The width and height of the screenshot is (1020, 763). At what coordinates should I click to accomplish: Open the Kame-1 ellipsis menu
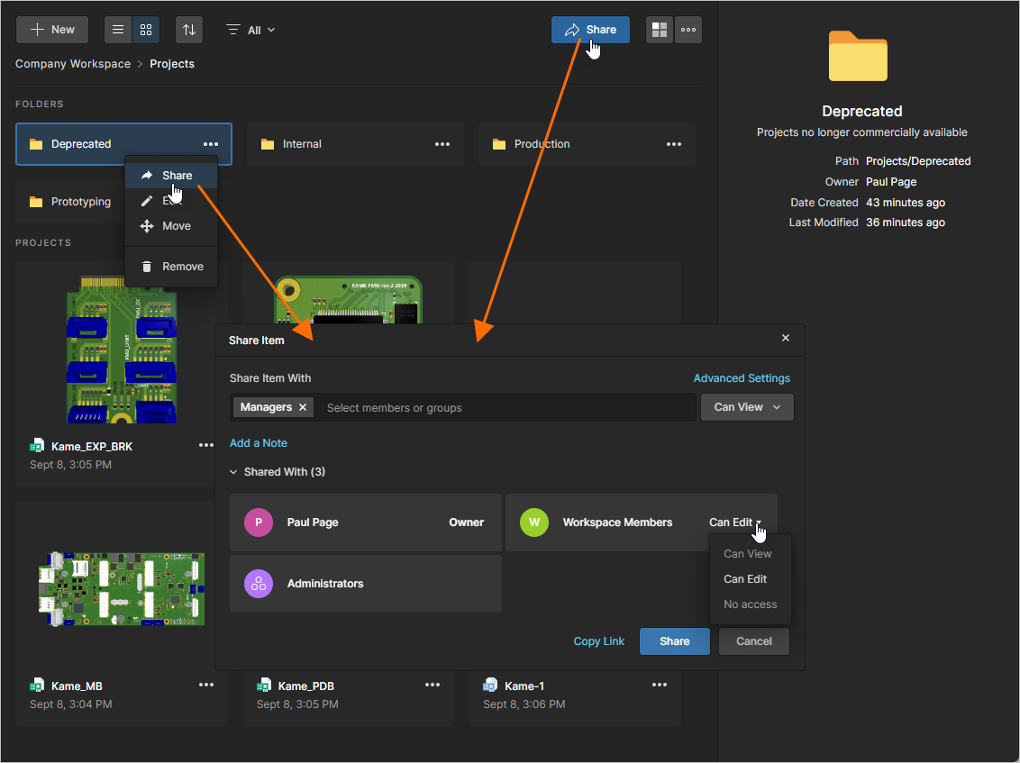(x=660, y=685)
